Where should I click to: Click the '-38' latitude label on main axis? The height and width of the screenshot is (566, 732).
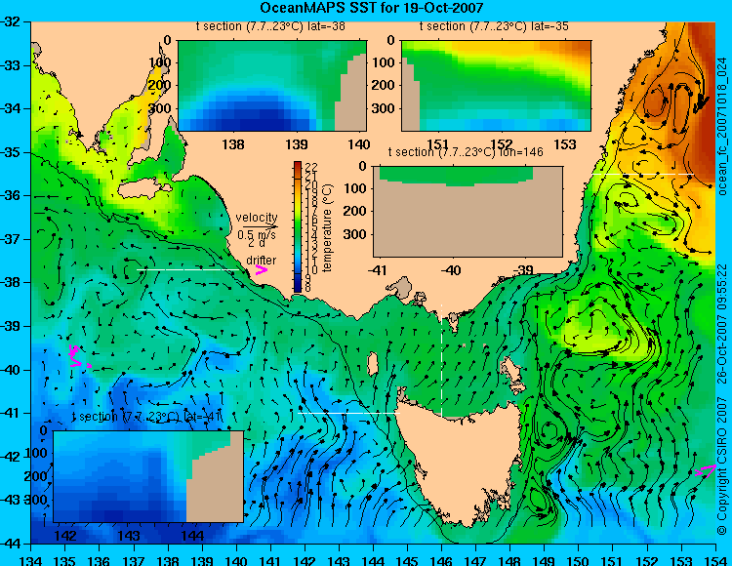[11, 282]
